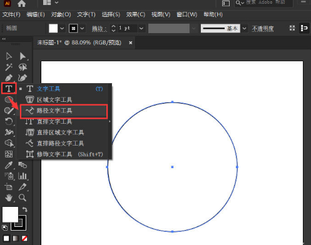Screen dimensions: 311x245
Task: Click the 不透明度 opacity link
Action: (263, 29)
